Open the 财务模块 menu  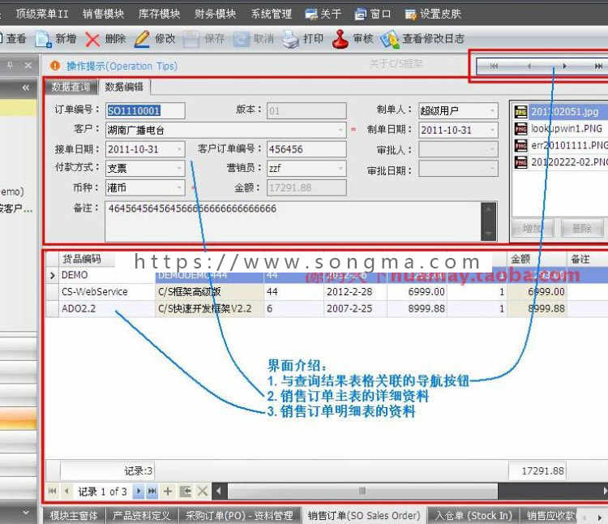(215, 14)
